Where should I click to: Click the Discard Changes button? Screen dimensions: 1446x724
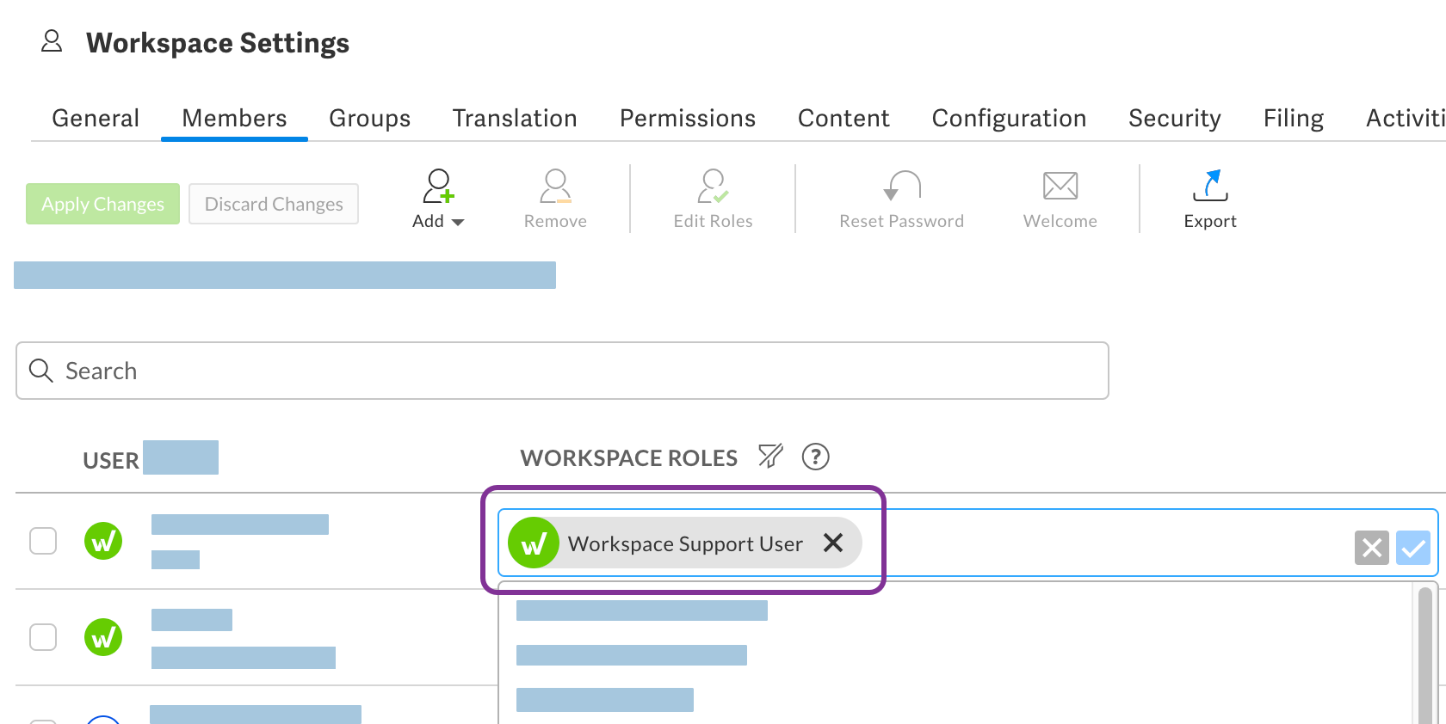[274, 204]
